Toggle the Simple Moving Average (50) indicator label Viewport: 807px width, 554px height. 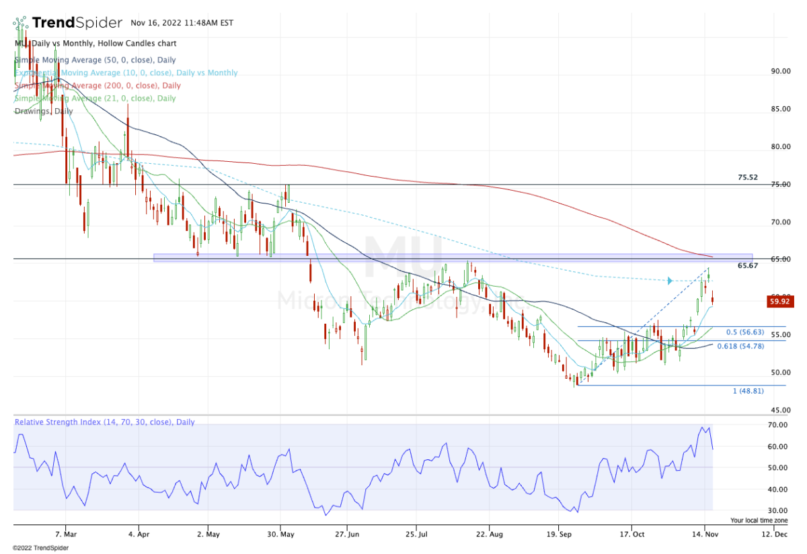(x=94, y=60)
